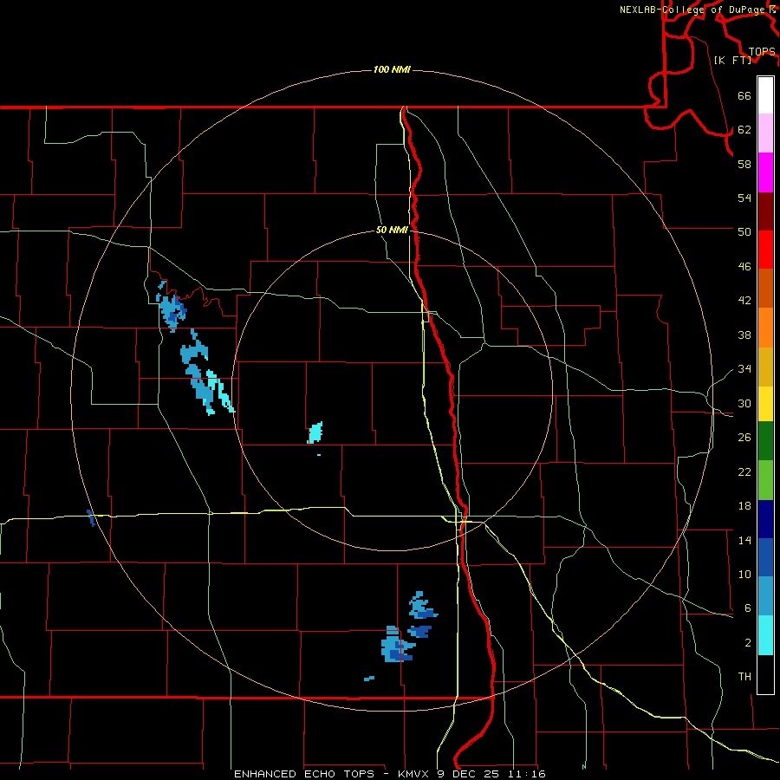Click the legend value 18
Screen dimensions: 780x780
[x=744, y=506]
